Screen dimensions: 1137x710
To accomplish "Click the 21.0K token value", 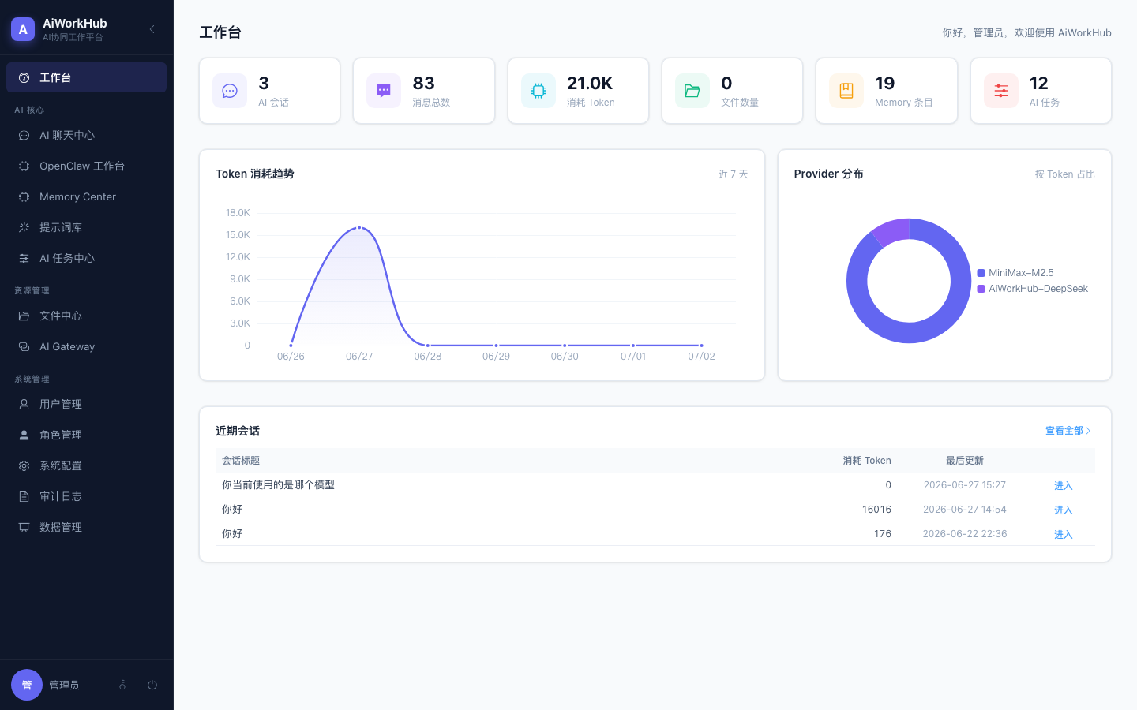I will coord(590,84).
